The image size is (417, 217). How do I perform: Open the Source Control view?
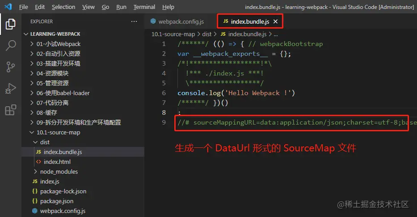point(11,67)
